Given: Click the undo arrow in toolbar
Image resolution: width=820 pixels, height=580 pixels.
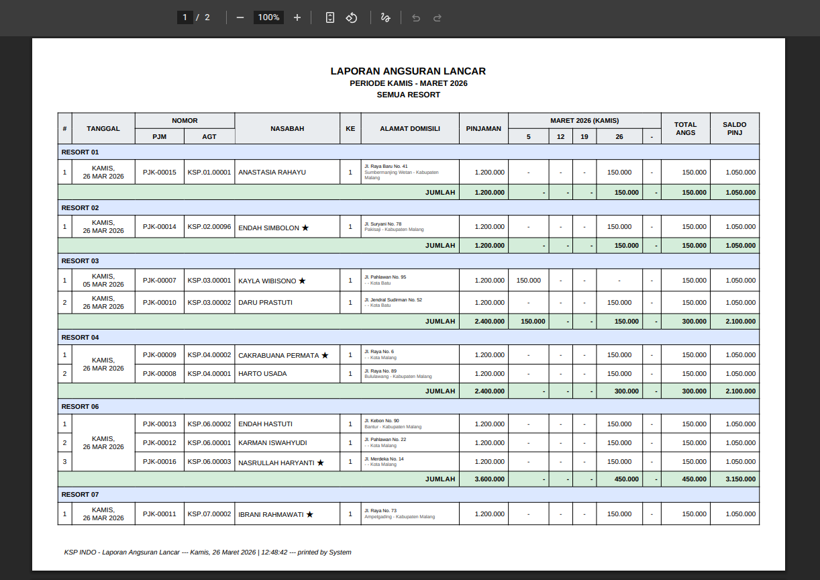Looking at the screenshot, I should tap(416, 17).
